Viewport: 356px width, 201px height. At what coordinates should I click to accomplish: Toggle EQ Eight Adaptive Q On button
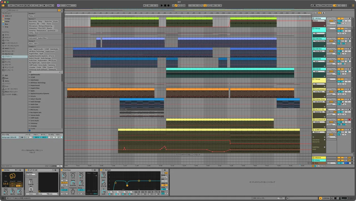(x=164, y=185)
